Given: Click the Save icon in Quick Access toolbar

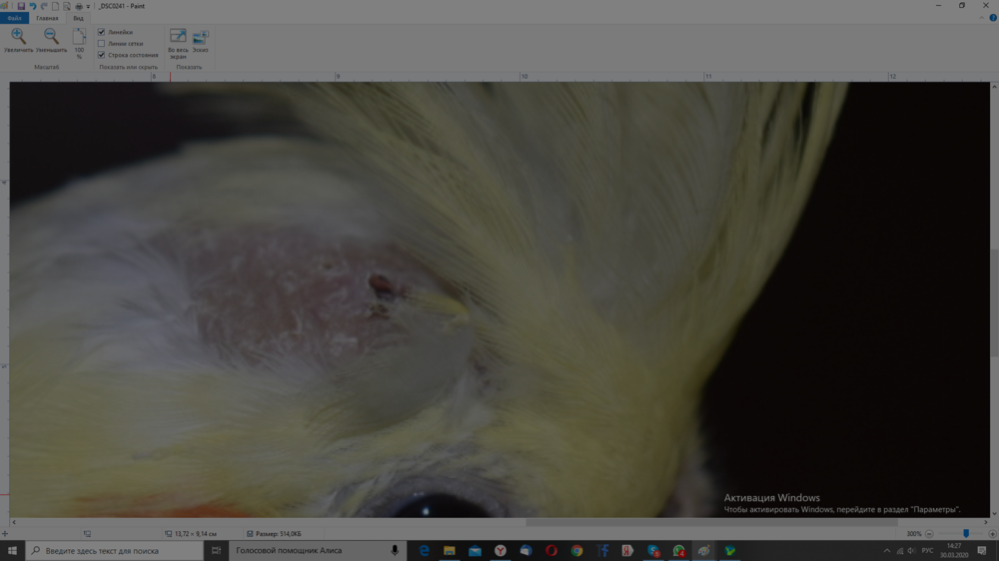Looking at the screenshot, I should [21, 6].
